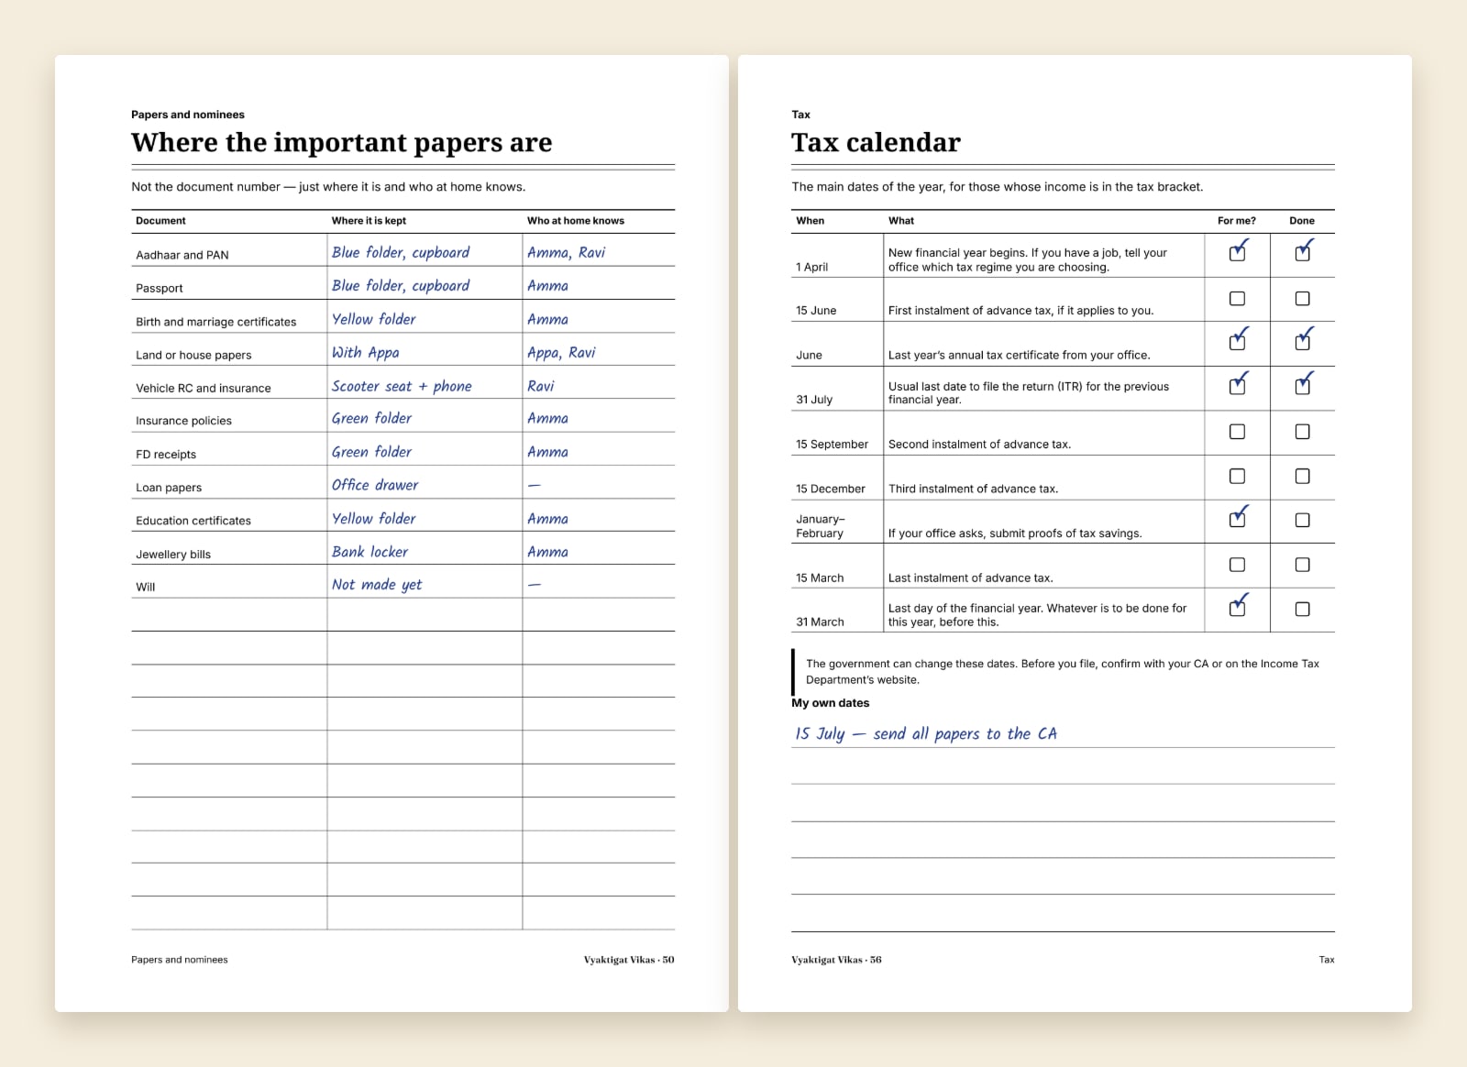Uncheck the 'Done' box for 1 April
Viewport: 1467px width, 1067px height.
pyautogui.click(x=1302, y=253)
